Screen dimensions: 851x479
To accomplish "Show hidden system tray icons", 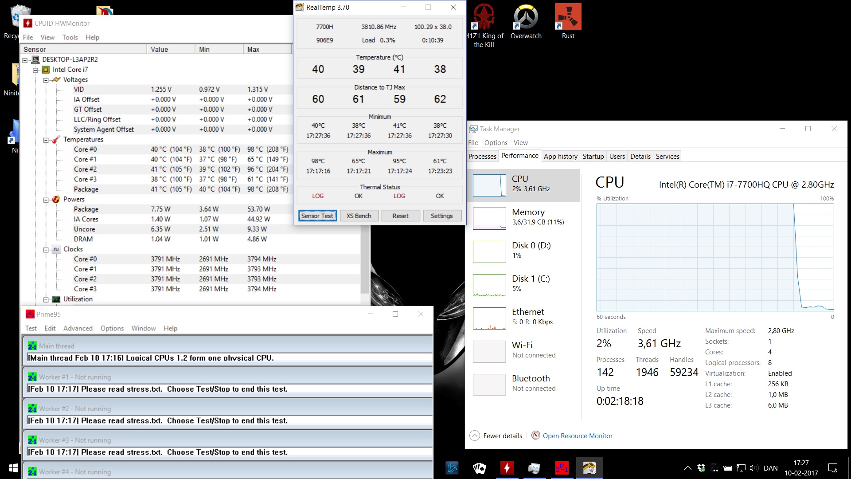I will 687,468.
